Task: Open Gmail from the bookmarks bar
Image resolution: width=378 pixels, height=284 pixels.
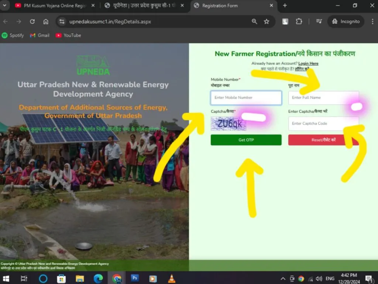Action: [39, 35]
